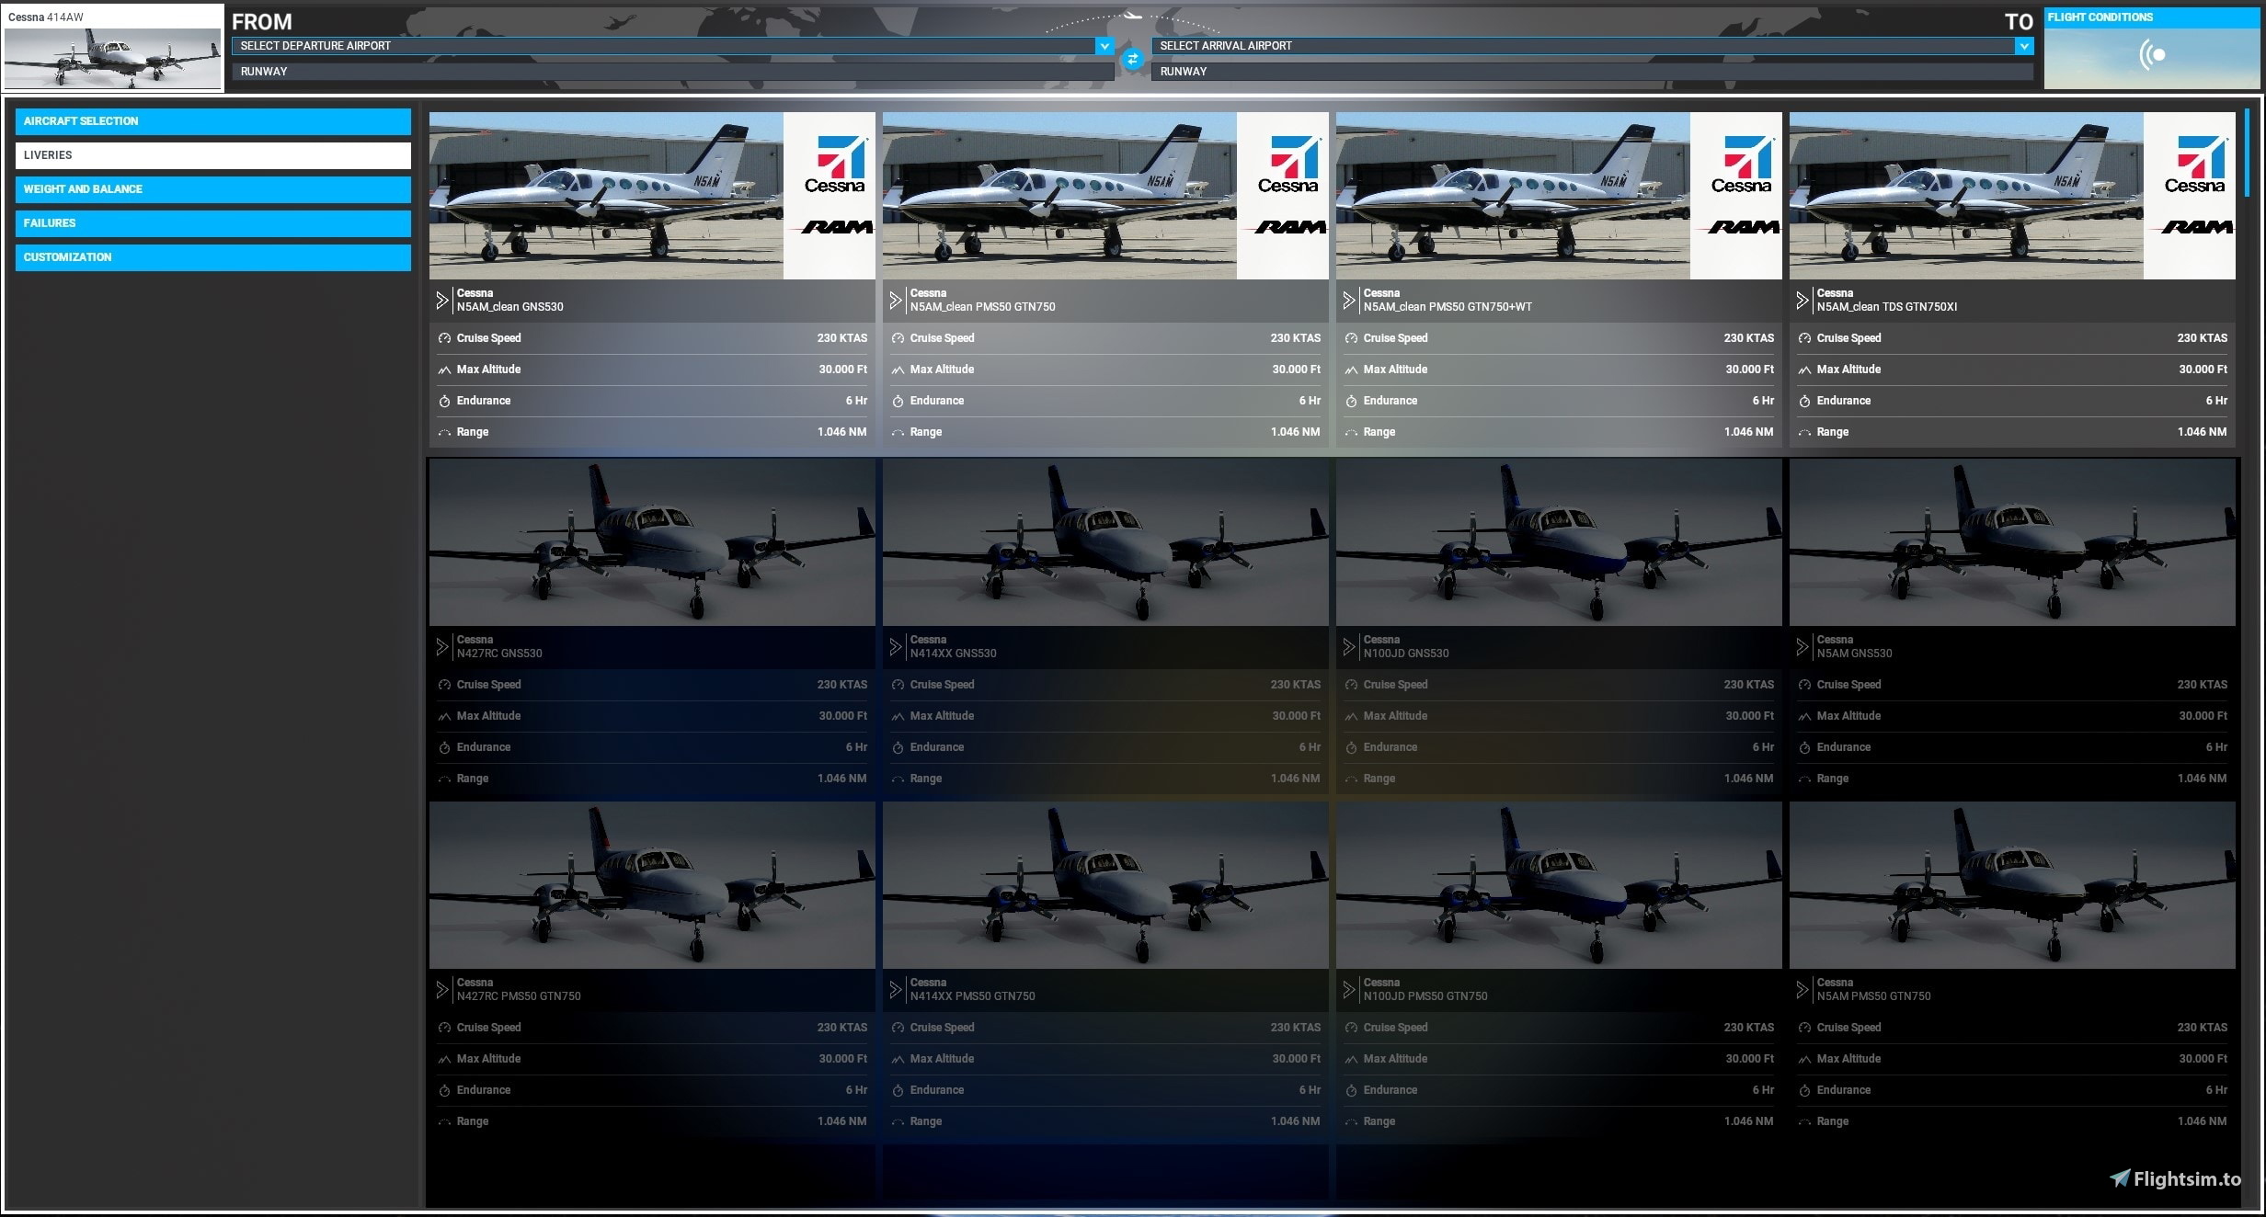This screenshot has height=1217, width=2266.
Task: Click the arrow icon beside N414XX GNS530
Action: pyautogui.click(x=896, y=647)
